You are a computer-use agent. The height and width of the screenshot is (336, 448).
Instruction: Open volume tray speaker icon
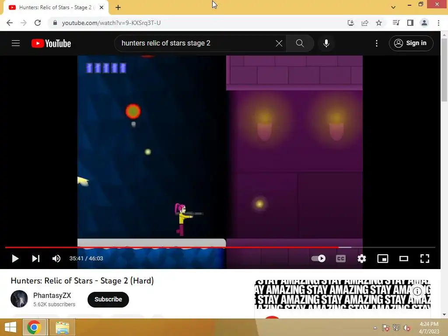click(407, 328)
